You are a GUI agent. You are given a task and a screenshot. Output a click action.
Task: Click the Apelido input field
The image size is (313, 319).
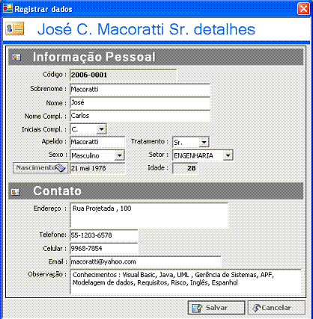coord(97,142)
